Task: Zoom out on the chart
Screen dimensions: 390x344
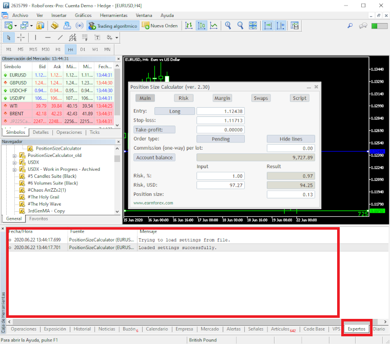Action: pos(240,26)
